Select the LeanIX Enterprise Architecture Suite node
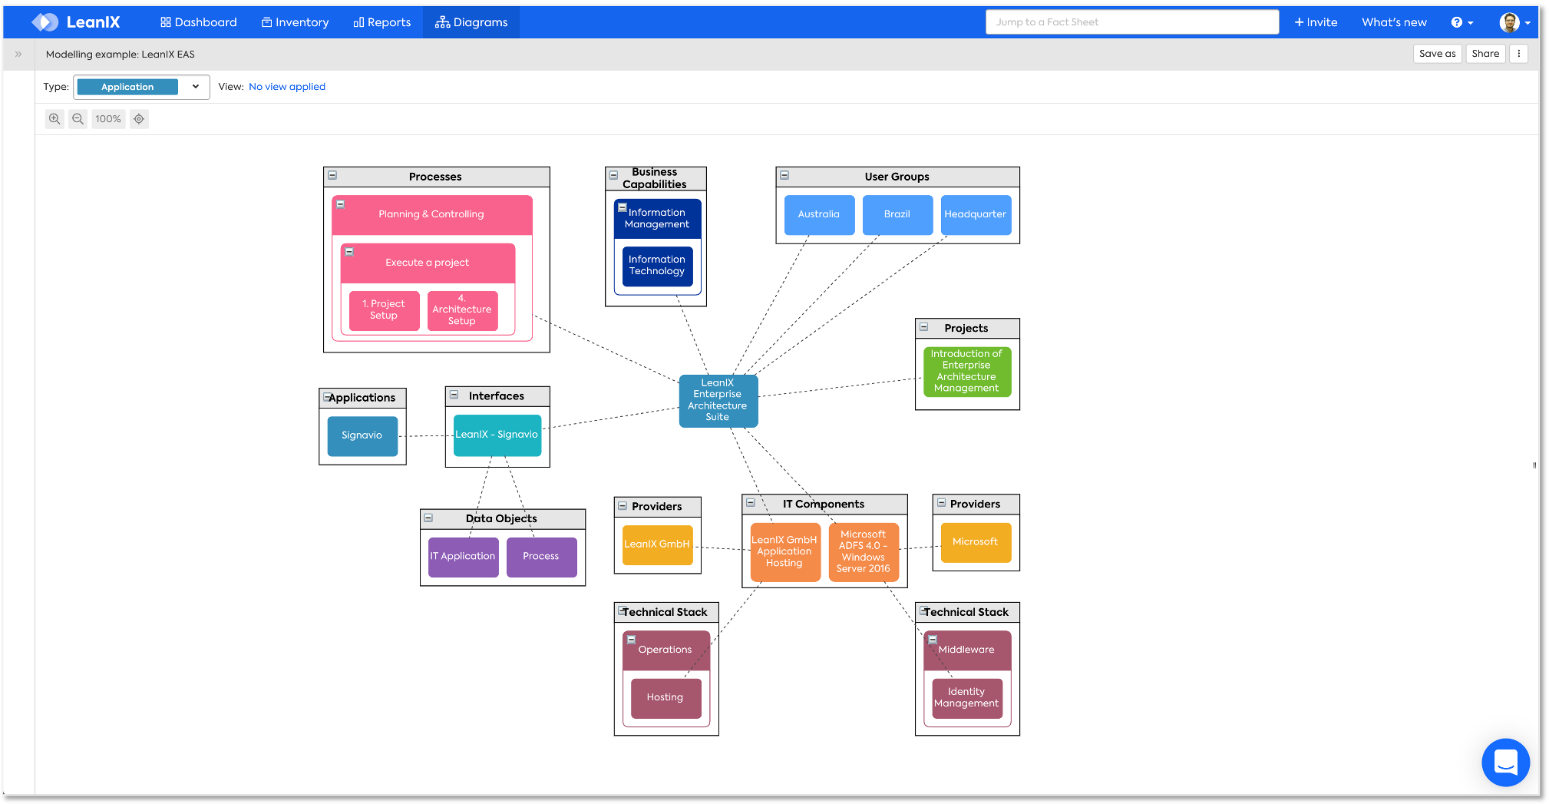1549x804 pixels. pos(718,400)
